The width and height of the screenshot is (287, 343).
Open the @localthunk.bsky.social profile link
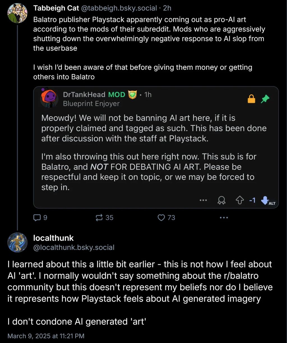click(x=74, y=247)
